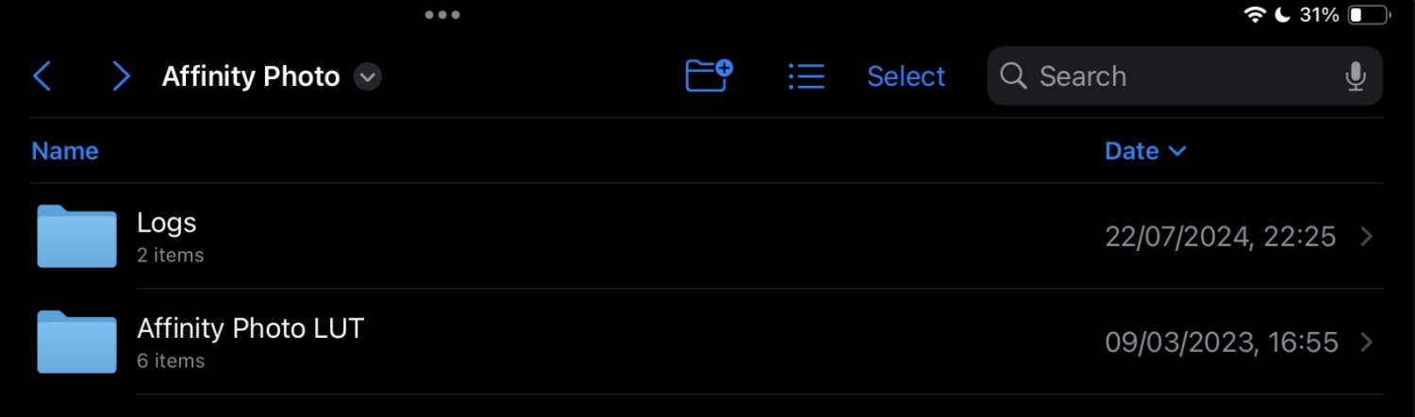Create a new folder
Viewport: 1415px width, 417px height.
[x=709, y=75]
